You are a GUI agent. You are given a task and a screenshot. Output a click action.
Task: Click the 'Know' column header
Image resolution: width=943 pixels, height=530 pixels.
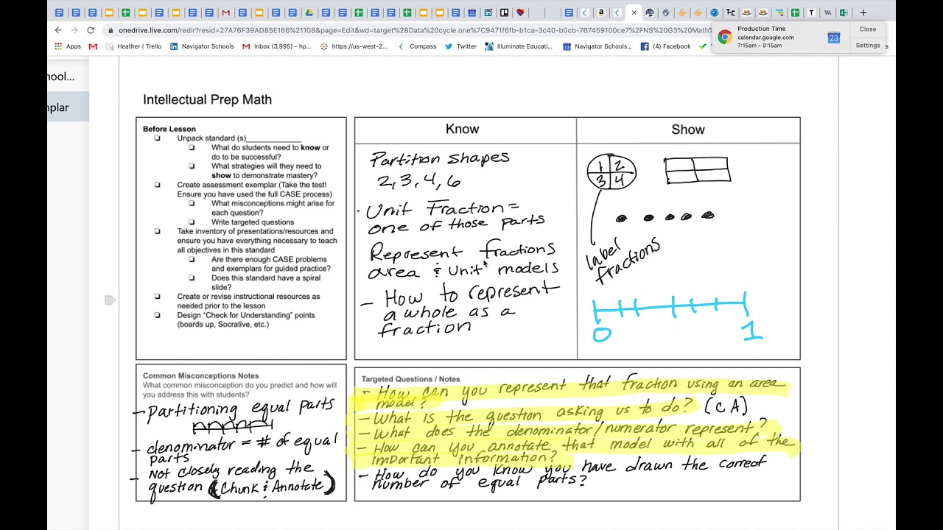coord(462,129)
